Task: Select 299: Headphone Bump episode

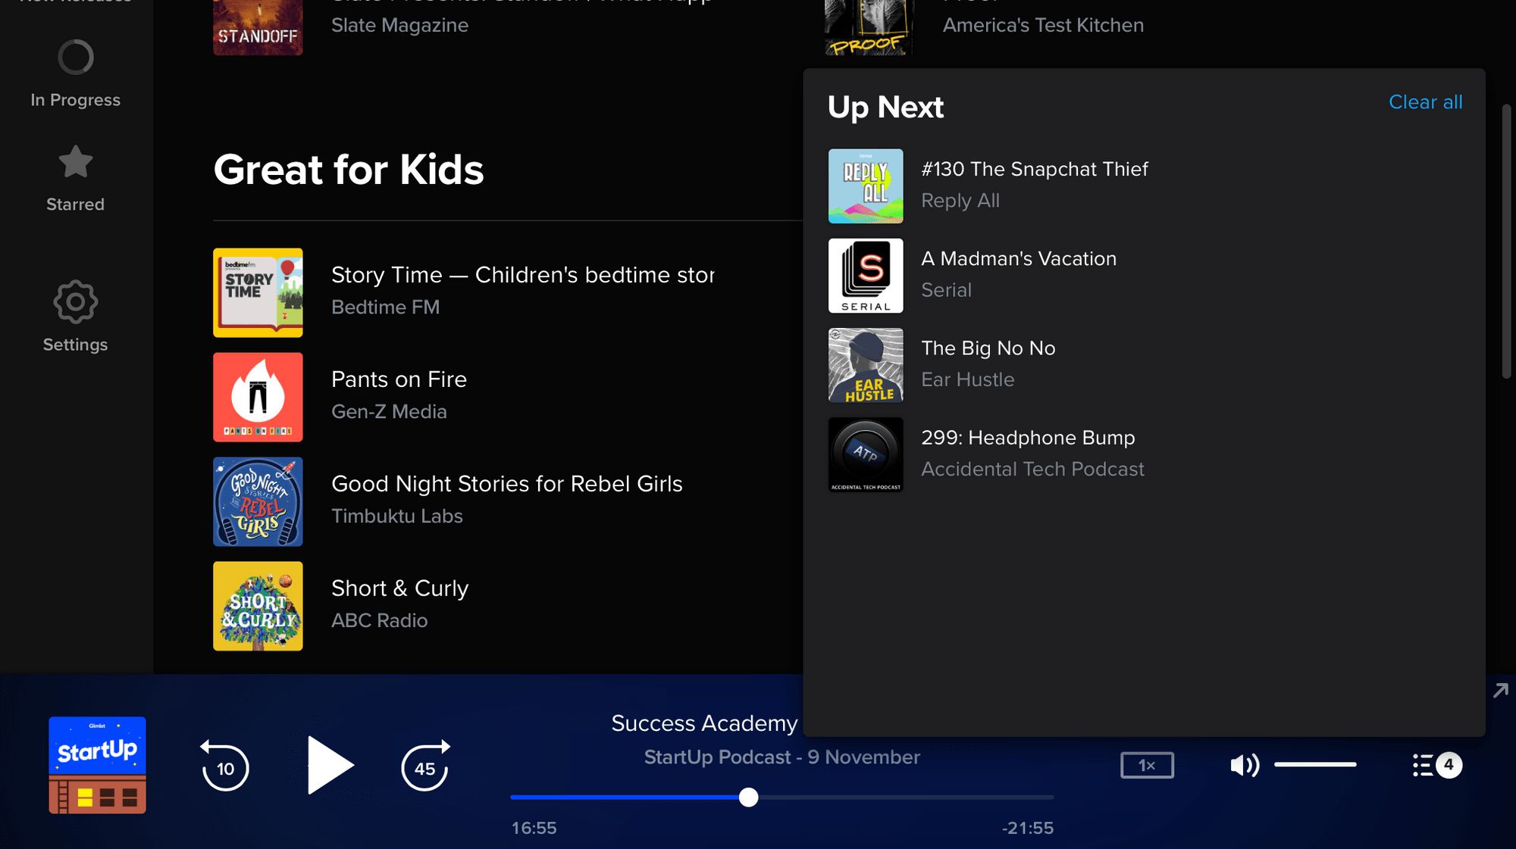Action: point(1028,438)
